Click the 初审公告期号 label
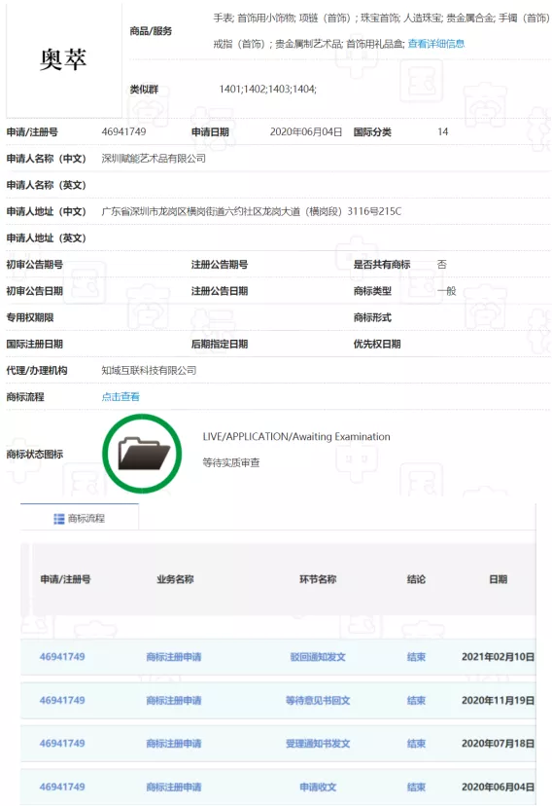Image resolution: width=552 pixels, height=806 pixels. coord(34,264)
